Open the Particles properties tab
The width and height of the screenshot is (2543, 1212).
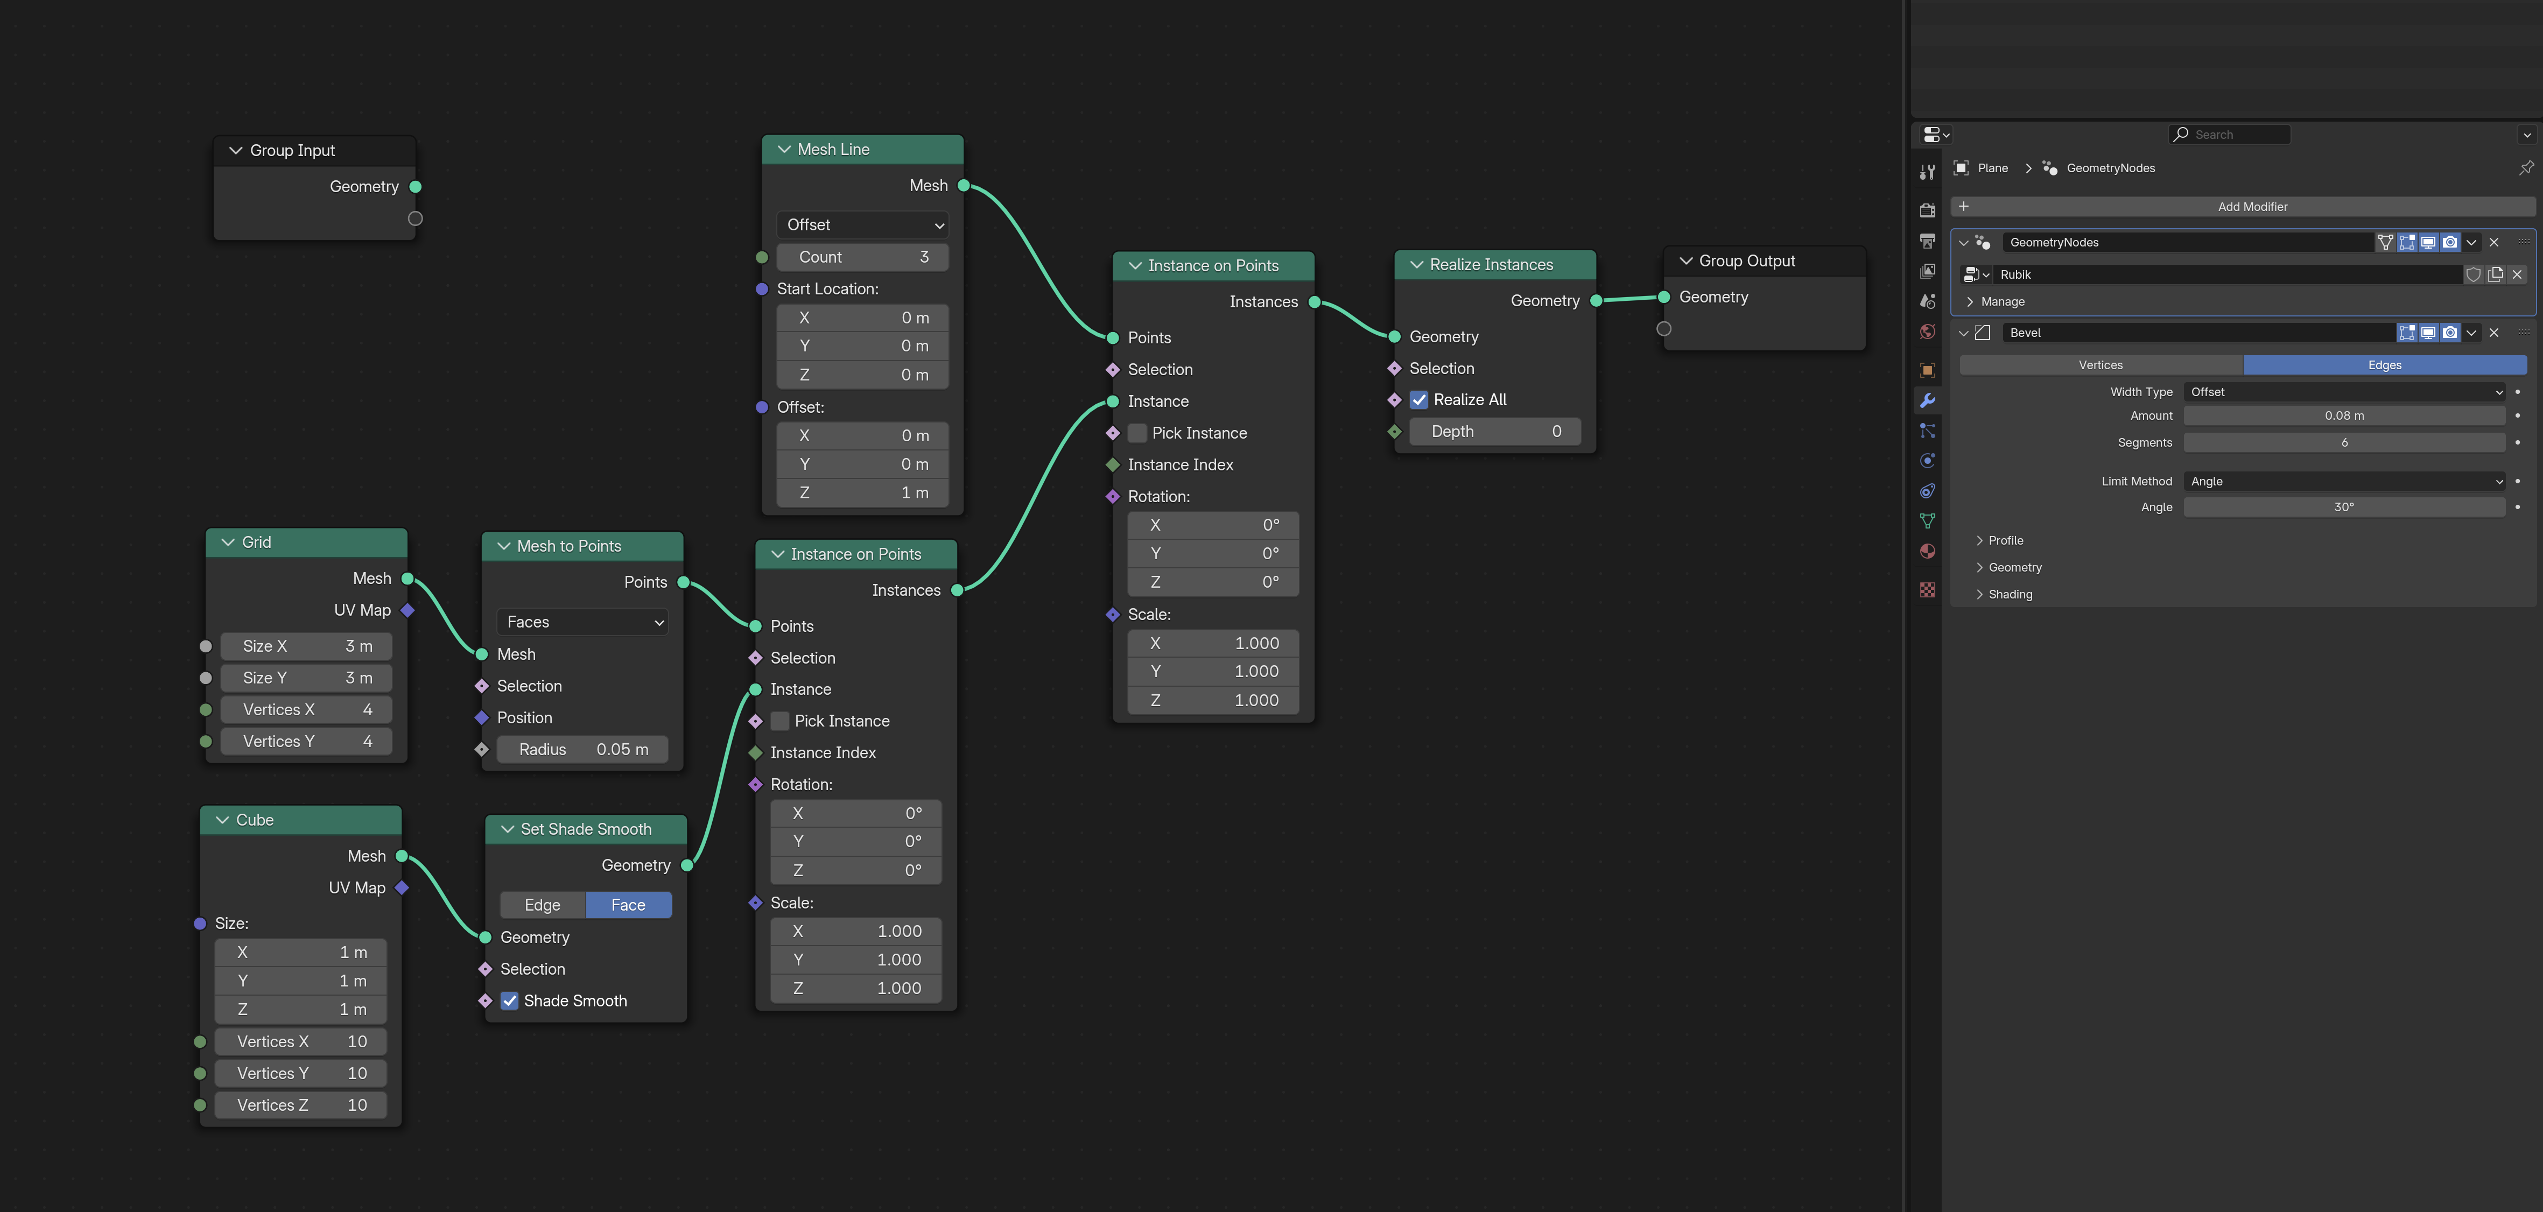pos(1927,431)
